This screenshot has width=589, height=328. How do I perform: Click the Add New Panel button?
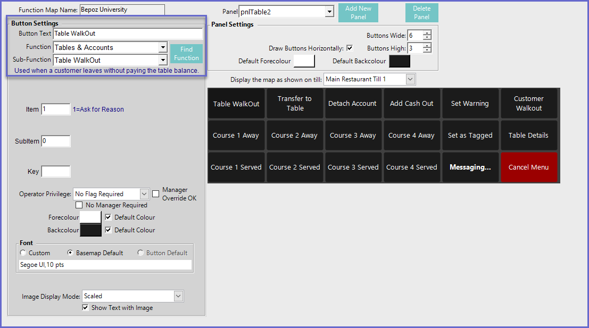[358, 13]
